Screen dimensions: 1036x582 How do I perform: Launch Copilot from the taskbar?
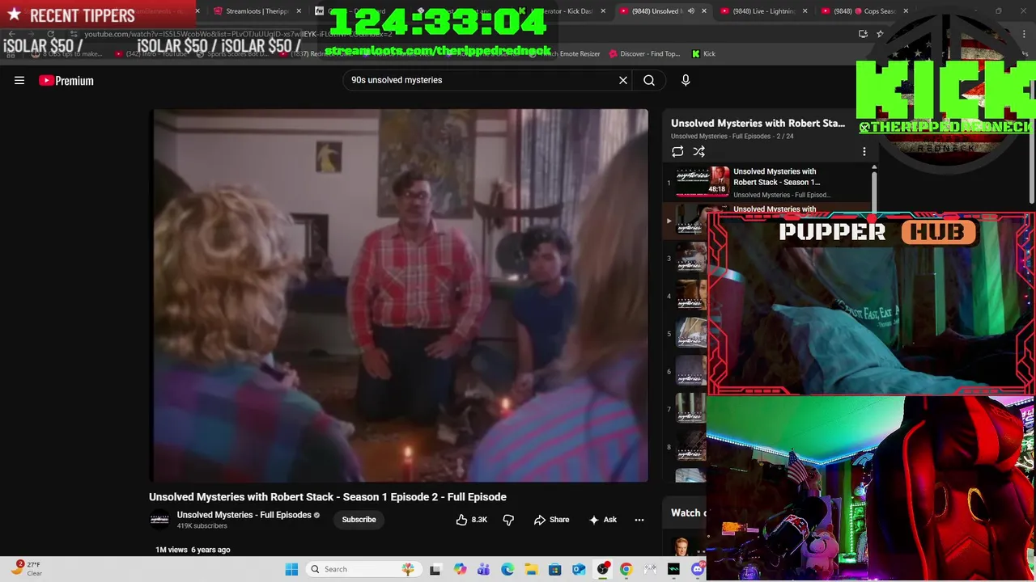[x=460, y=569]
